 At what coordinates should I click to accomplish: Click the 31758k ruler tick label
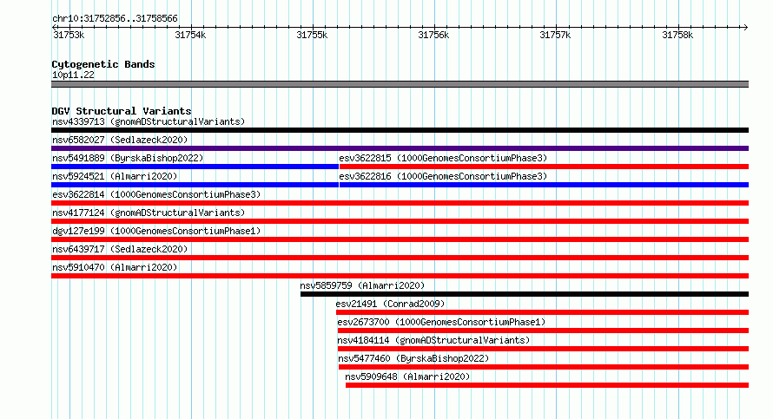point(677,35)
